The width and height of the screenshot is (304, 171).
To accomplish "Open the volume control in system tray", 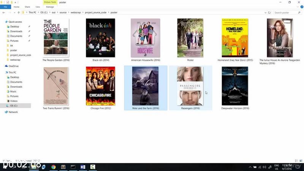I will [x=264, y=167].
